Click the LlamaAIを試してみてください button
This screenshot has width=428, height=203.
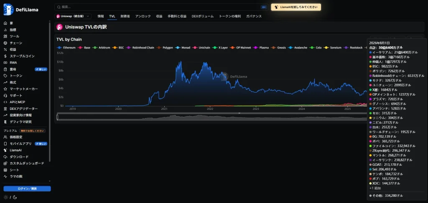296,7
